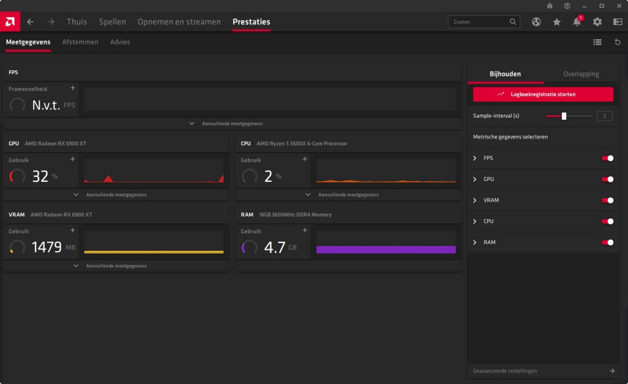Open the Overlapping tab

click(x=581, y=74)
